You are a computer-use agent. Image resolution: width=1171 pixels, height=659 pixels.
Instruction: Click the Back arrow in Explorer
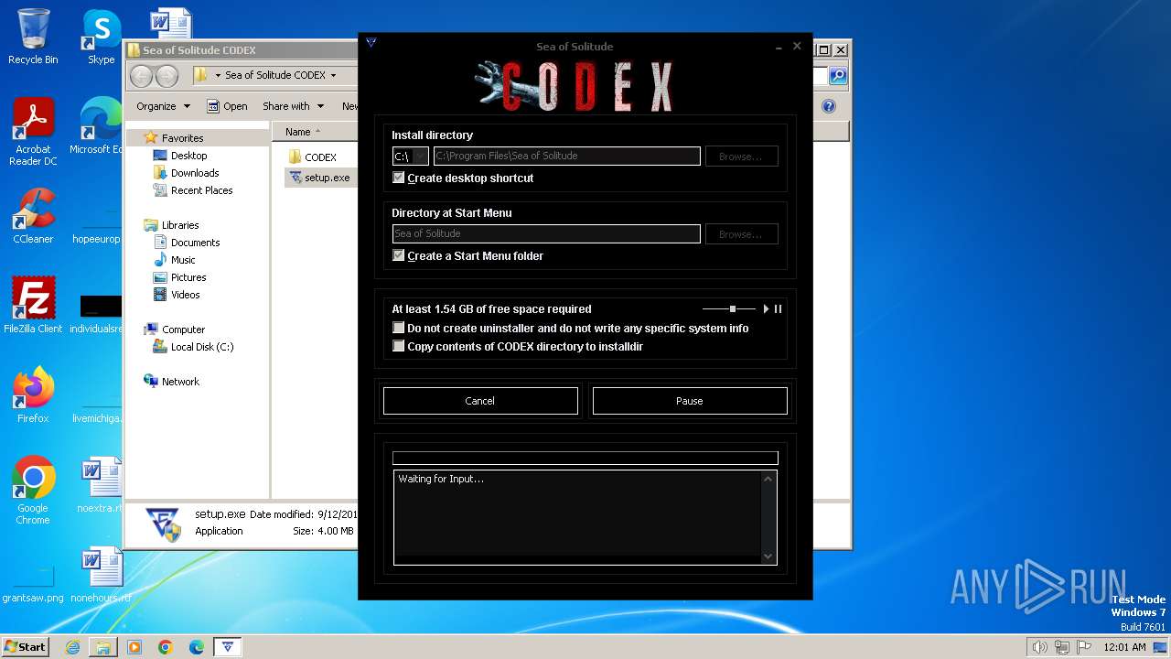[142, 75]
